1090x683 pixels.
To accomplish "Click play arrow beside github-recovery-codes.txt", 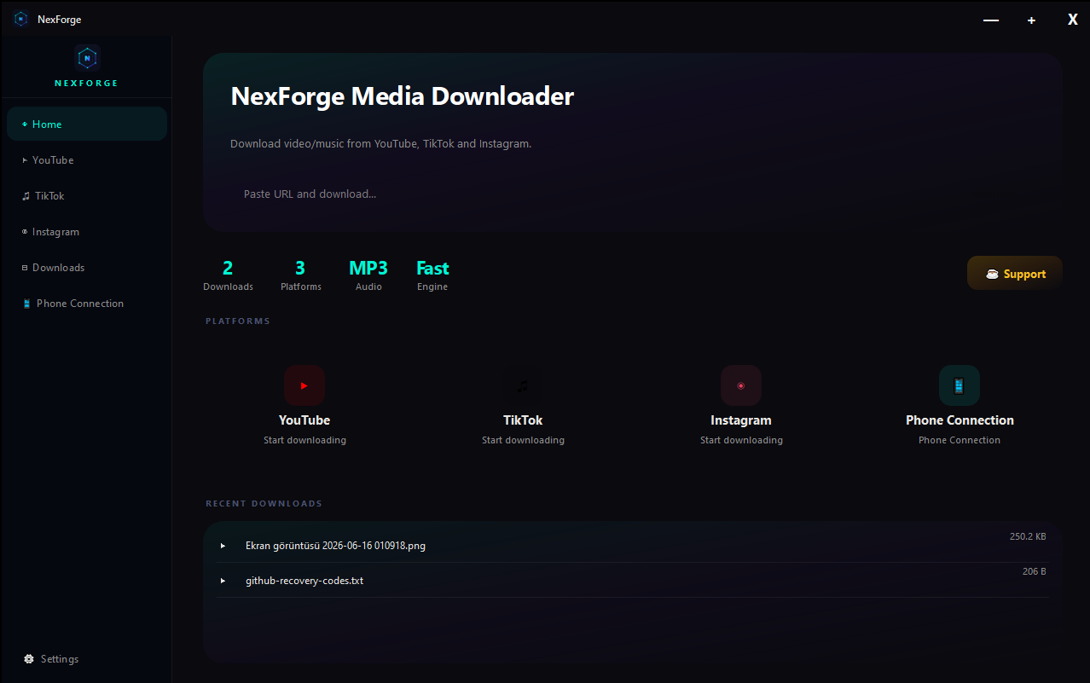I will click(x=223, y=581).
